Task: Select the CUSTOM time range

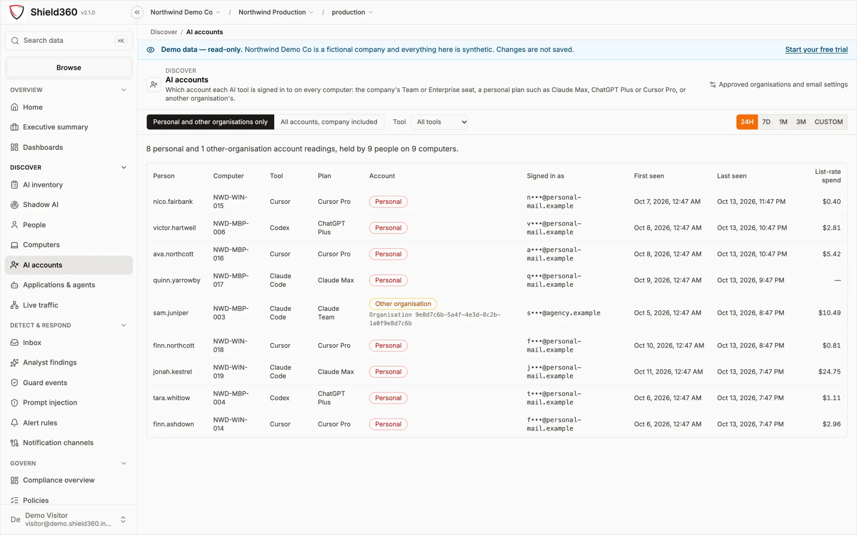Action: tap(828, 122)
